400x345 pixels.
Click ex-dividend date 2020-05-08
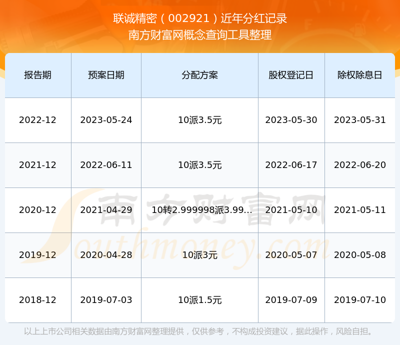(359, 254)
